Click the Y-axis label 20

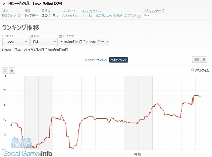[x=5, y=90]
